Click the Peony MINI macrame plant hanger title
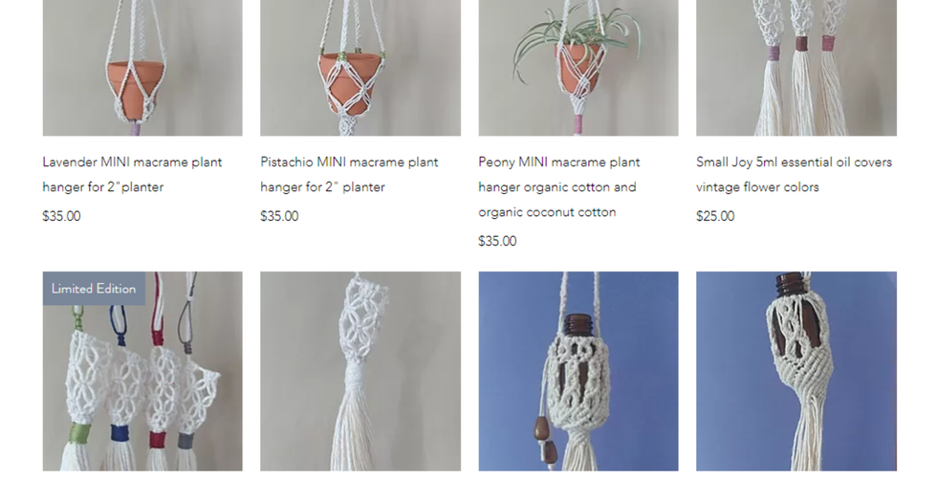The image size is (937, 478). coord(558,187)
